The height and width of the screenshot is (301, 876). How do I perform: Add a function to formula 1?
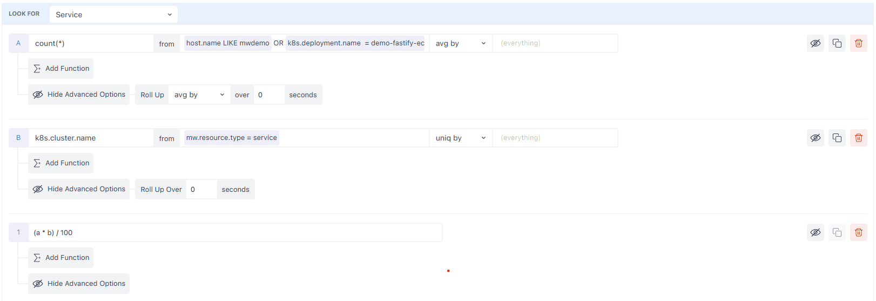61,258
